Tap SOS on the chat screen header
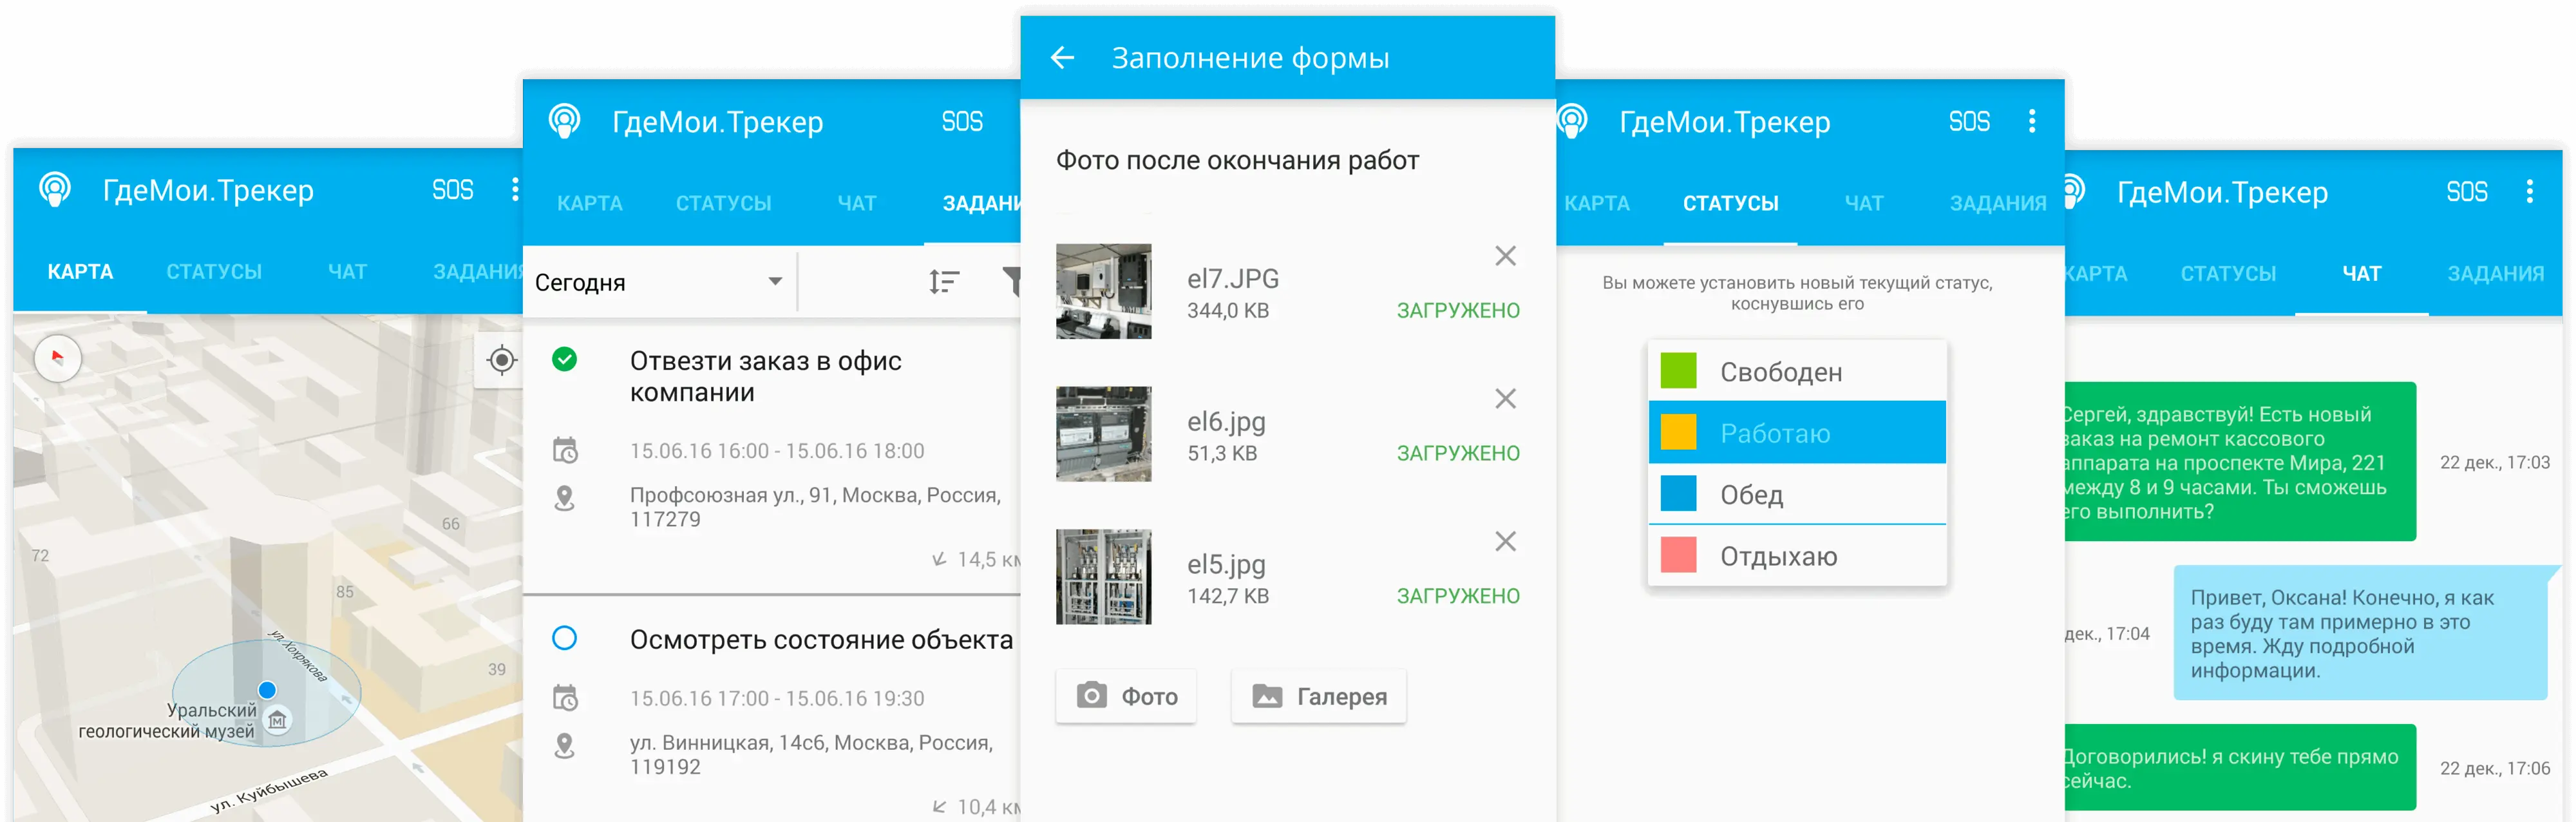2576x822 pixels. click(2466, 192)
